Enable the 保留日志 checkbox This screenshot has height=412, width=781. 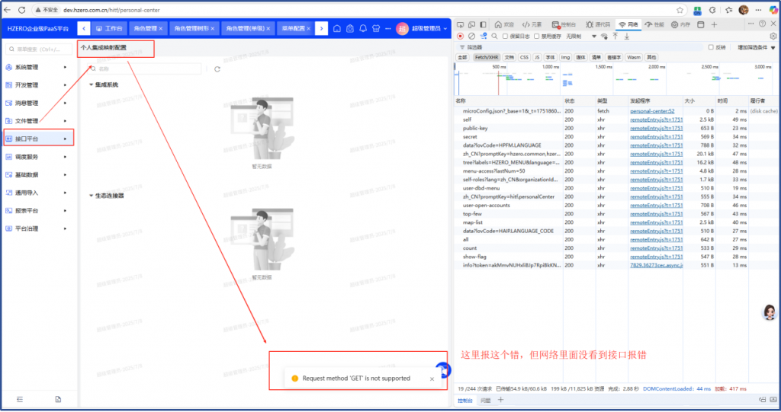(505, 36)
